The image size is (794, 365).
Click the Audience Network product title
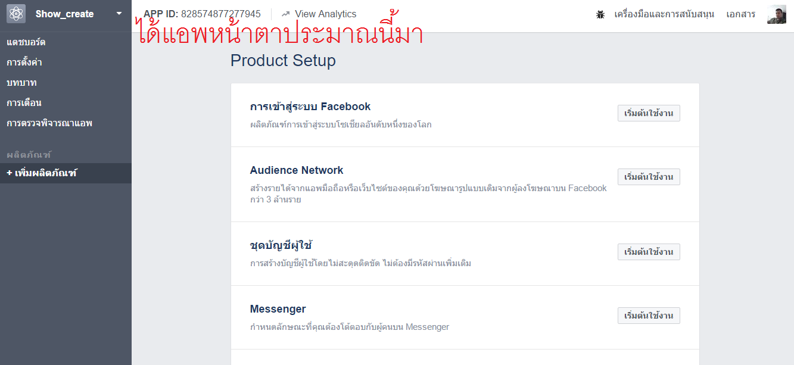click(x=297, y=170)
